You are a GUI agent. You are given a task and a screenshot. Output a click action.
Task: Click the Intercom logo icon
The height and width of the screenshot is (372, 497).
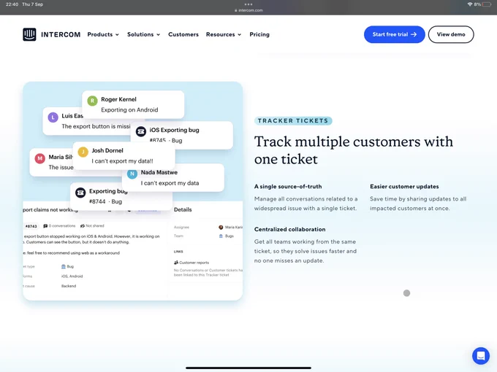pos(29,34)
